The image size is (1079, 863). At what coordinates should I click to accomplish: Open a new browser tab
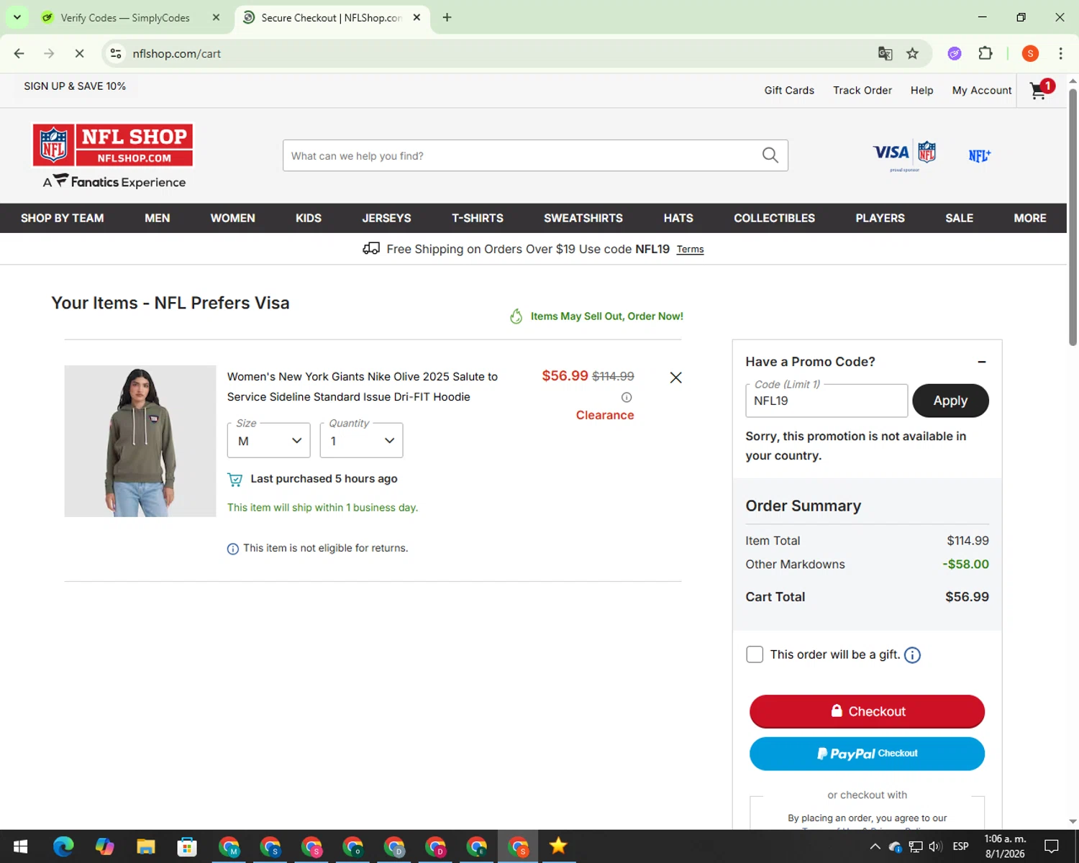click(447, 17)
